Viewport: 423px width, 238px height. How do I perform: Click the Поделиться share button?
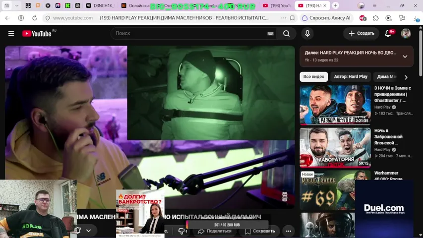pyautogui.click(x=215, y=231)
